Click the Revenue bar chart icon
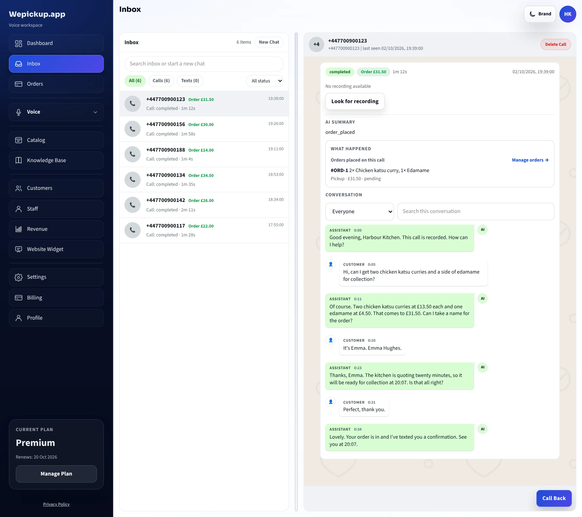The width and height of the screenshot is (582, 517). [19, 229]
